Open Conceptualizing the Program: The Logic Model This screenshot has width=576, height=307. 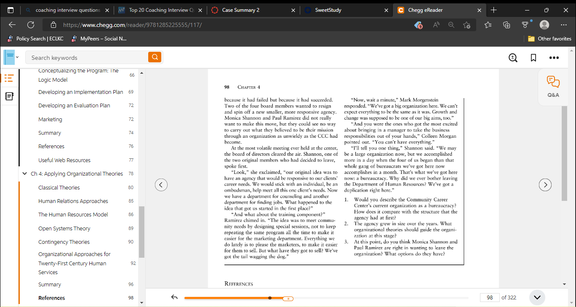coord(78,75)
